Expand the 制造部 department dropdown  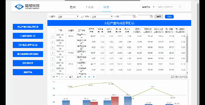[68, 17]
